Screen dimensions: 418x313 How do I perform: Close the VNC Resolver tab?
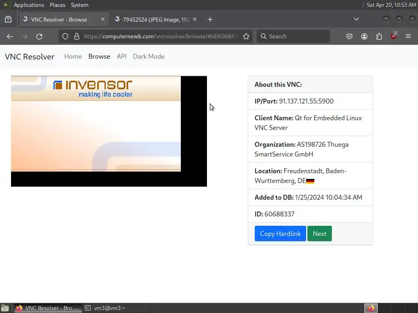point(103,19)
